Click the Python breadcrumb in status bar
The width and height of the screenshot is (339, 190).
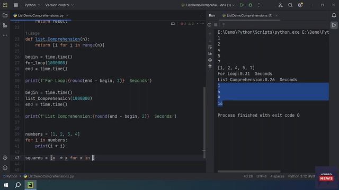pos(10,176)
